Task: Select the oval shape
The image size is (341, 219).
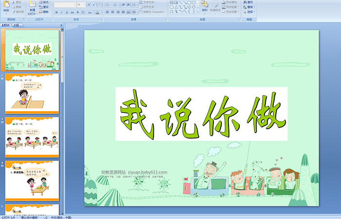Action: coord(193,2)
